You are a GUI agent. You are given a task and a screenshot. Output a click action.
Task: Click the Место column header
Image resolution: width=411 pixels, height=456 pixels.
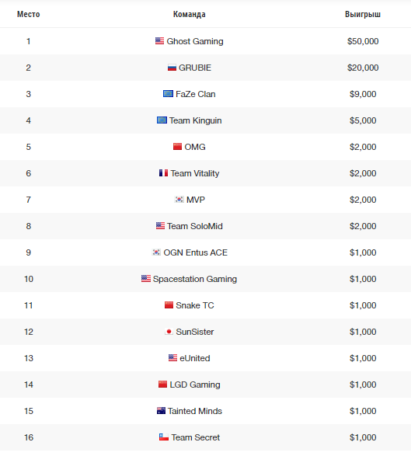pos(29,14)
